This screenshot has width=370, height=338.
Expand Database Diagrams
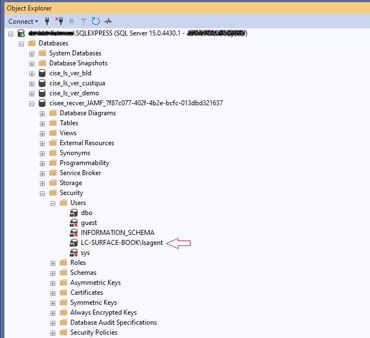click(x=42, y=114)
